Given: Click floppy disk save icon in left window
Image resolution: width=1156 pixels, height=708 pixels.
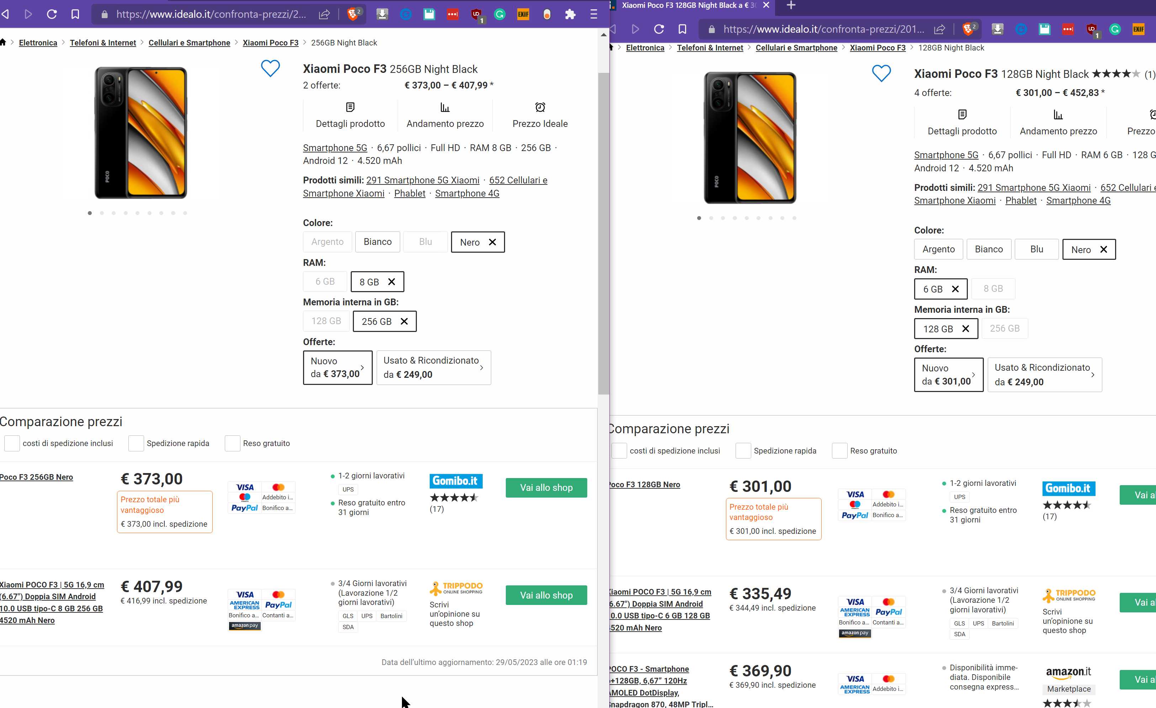Looking at the screenshot, I should [x=429, y=14].
